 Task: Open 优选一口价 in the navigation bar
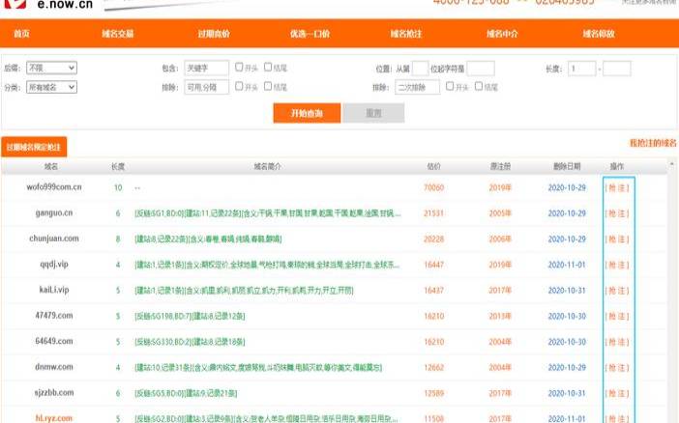tap(310, 34)
